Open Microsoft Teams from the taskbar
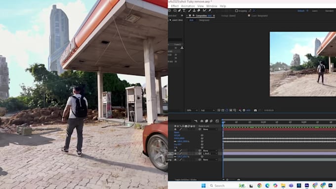Image resolution: width=336 pixels, height=189 pixels. pos(291,186)
